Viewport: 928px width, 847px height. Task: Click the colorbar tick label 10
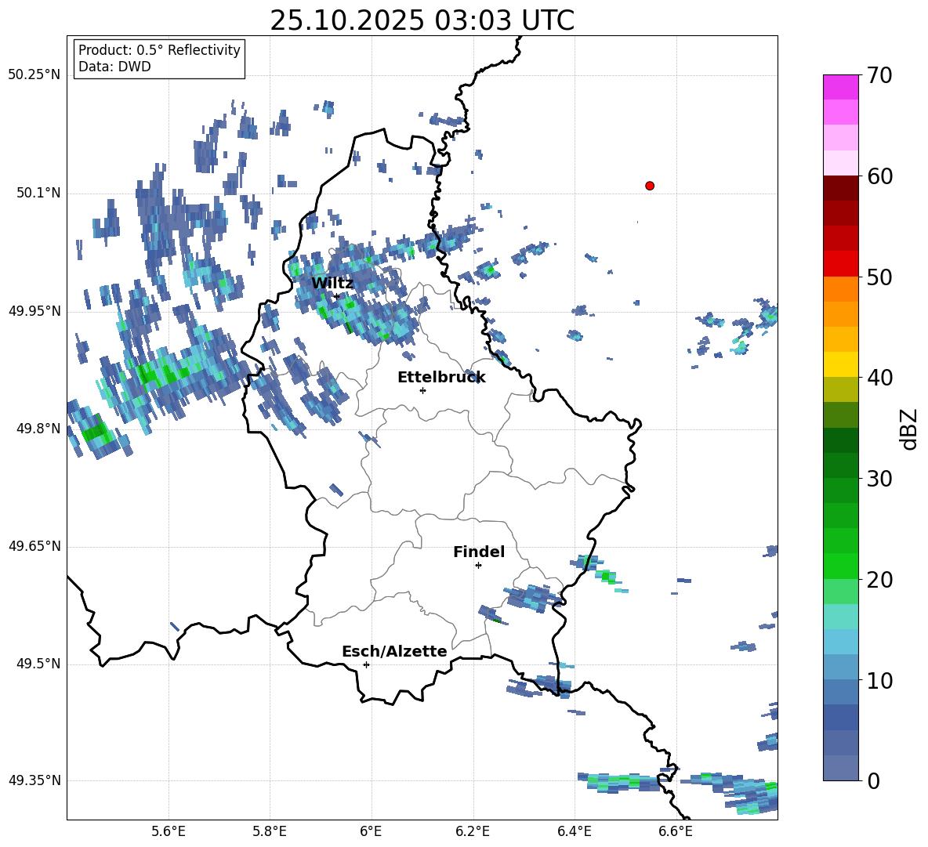coord(879,680)
